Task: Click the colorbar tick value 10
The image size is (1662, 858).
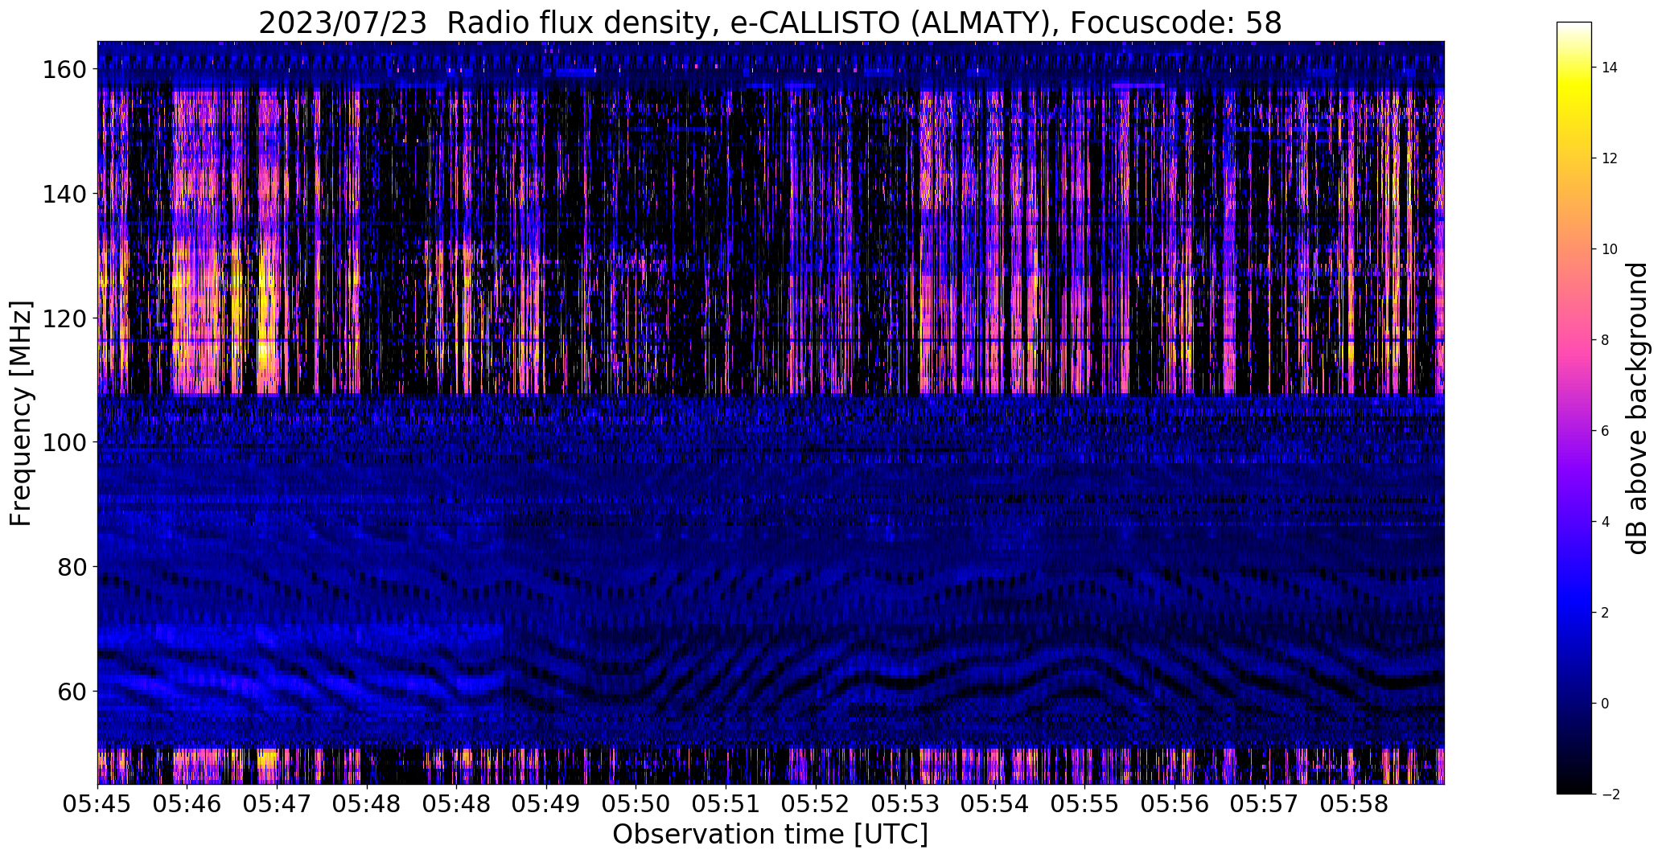Action: (x=1610, y=250)
